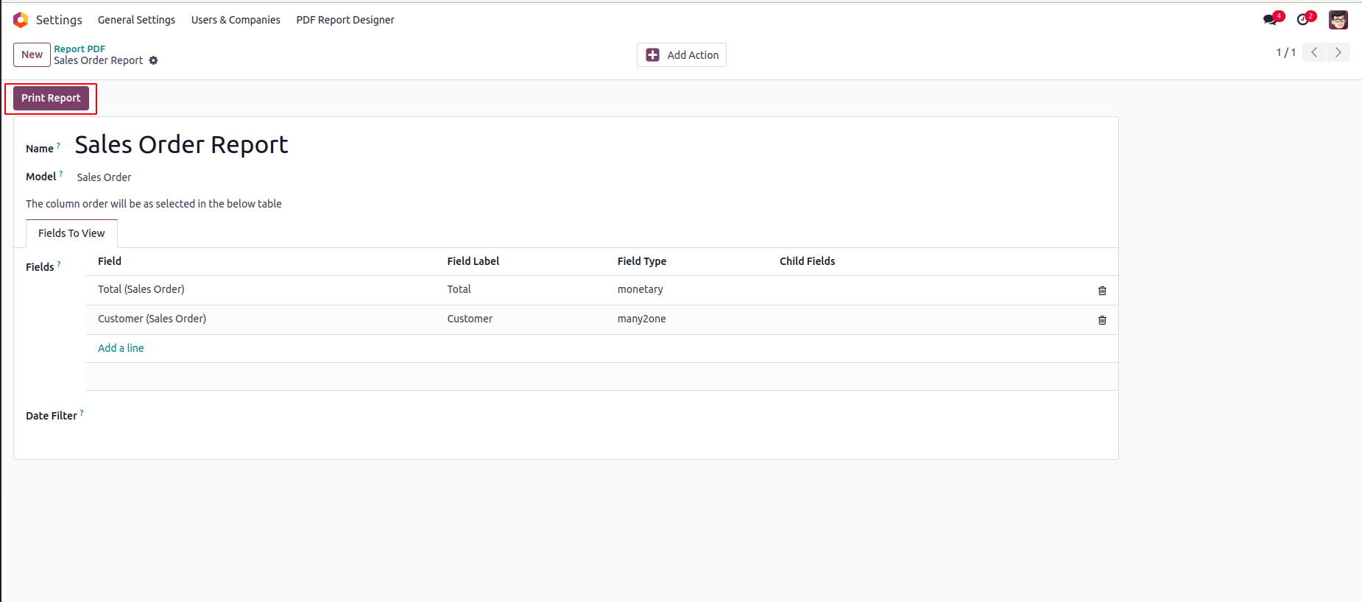Click the user avatar in the top bar

click(1338, 20)
